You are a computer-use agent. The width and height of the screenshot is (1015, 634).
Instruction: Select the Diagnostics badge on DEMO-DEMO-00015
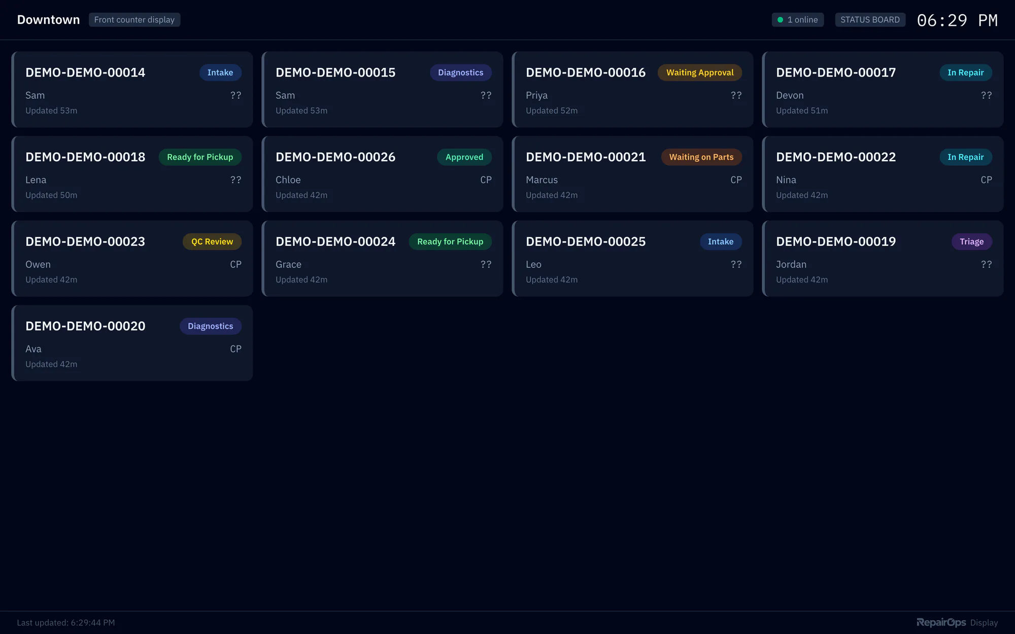461,73
